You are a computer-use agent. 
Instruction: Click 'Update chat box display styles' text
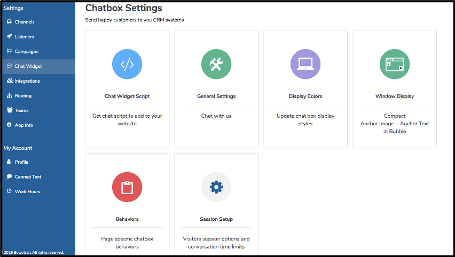[305, 119]
